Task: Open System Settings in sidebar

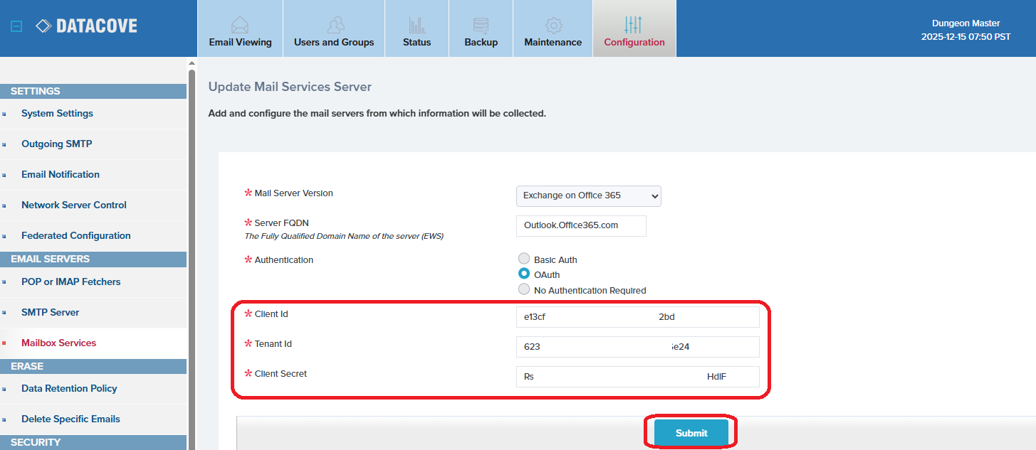Action: pyautogui.click(x=57, y=113)
